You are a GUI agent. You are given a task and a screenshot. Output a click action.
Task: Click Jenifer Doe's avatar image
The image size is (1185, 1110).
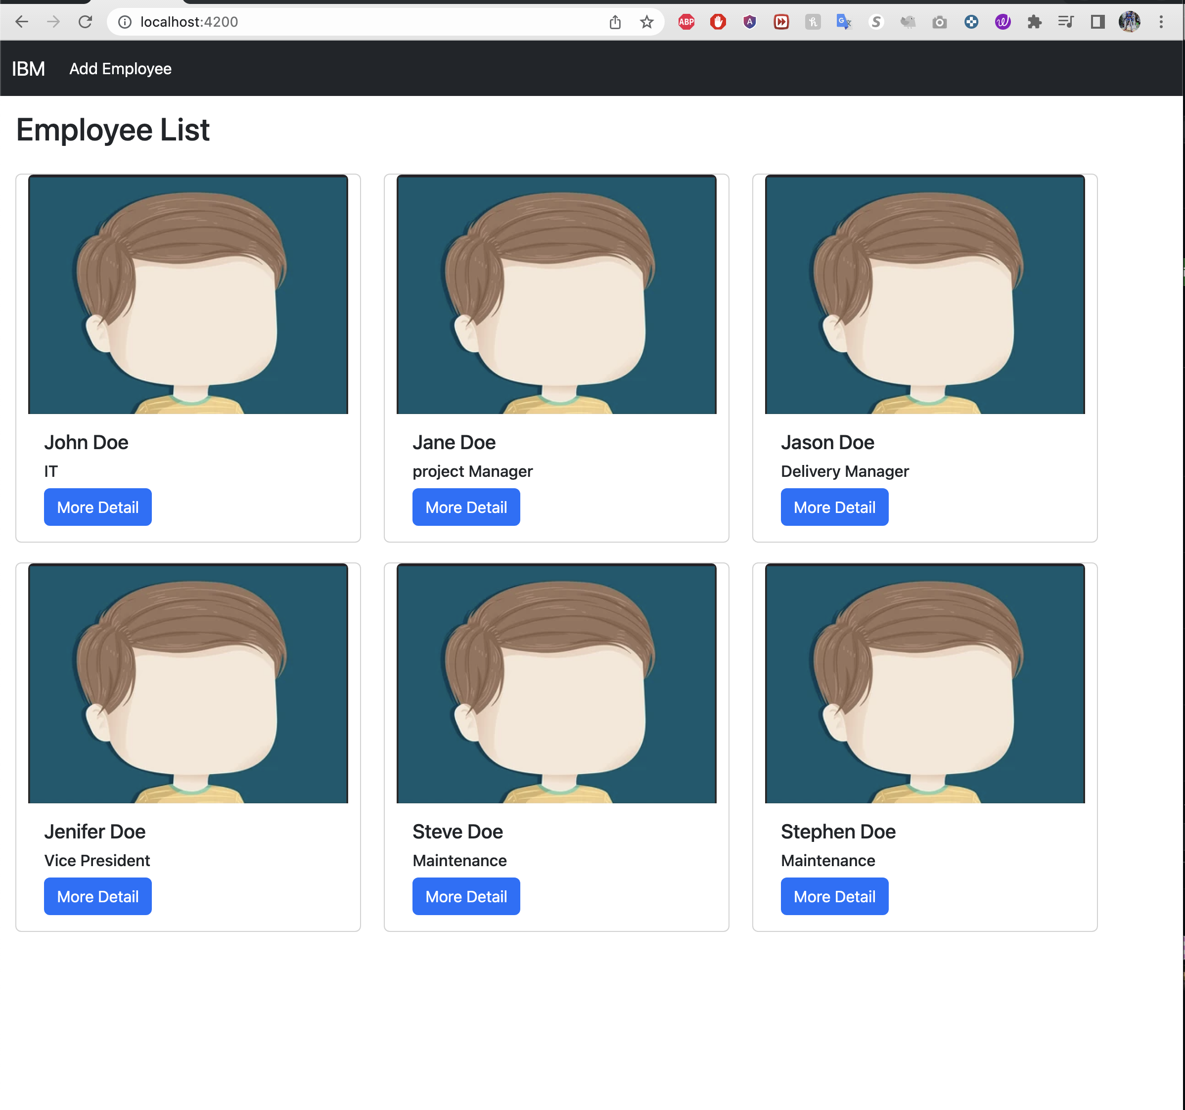click(x=188, y=684)
